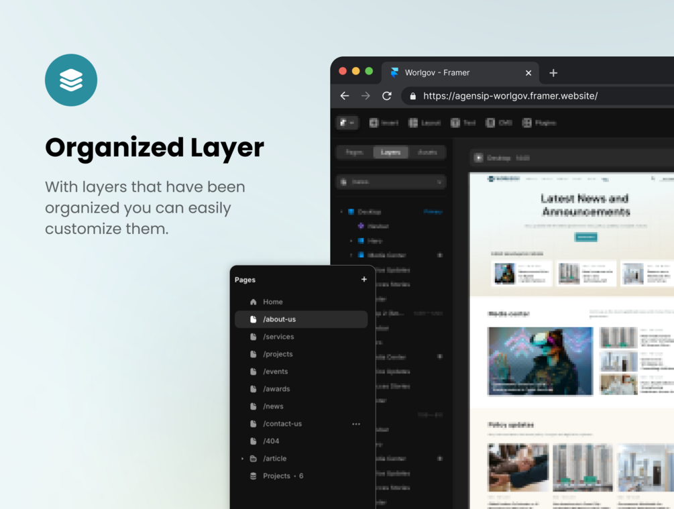This screenshot has height=509, width=674.
Task: Select the /about-us page
Action: (x=301, y=319)
